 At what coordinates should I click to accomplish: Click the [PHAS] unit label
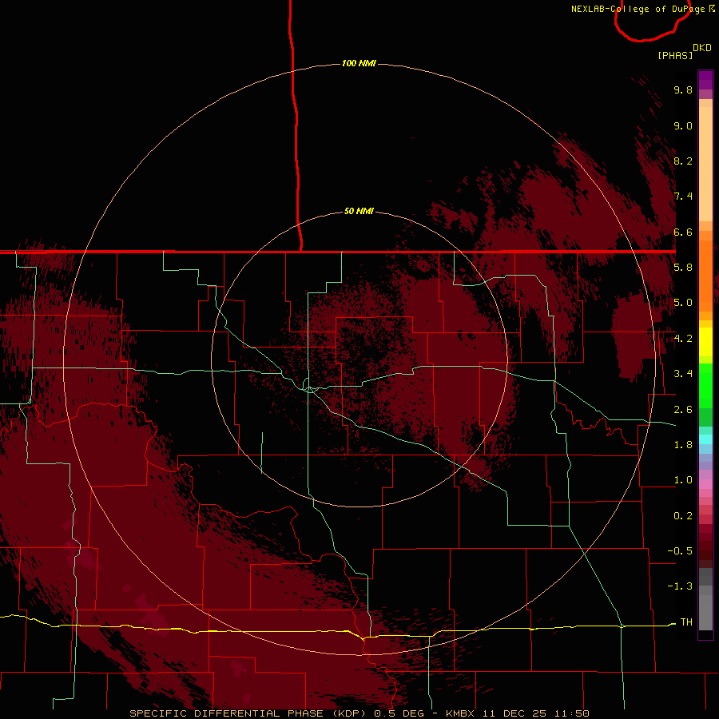675,55
